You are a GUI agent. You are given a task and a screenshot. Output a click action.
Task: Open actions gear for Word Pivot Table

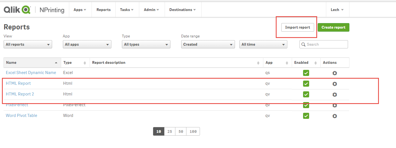click(335, 116)
